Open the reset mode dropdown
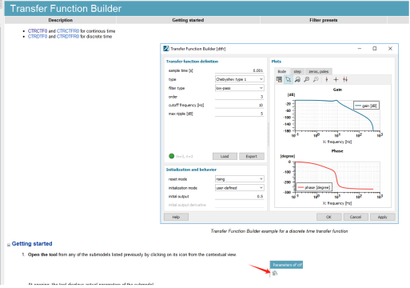The image size is (410, 288). [x=240, y=179]
